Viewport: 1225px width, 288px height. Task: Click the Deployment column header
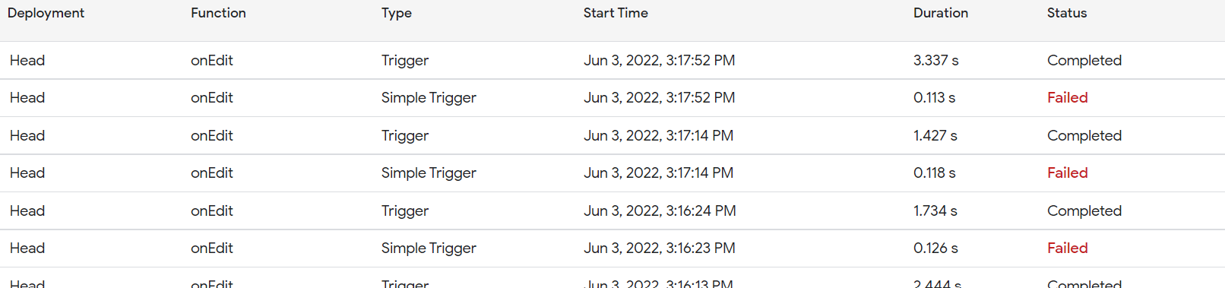(46, 13)
